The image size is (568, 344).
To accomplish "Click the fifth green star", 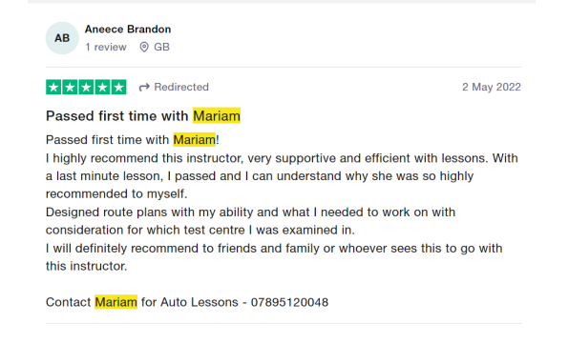I will [x=118, y=87].
